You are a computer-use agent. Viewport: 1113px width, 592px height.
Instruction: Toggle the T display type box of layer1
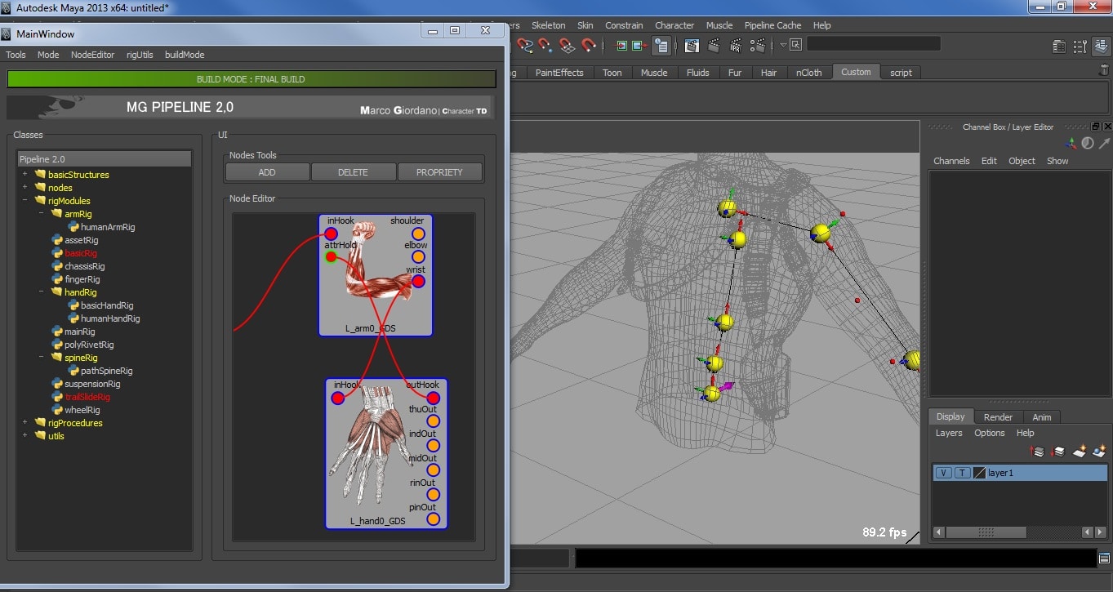coord(962,473)
